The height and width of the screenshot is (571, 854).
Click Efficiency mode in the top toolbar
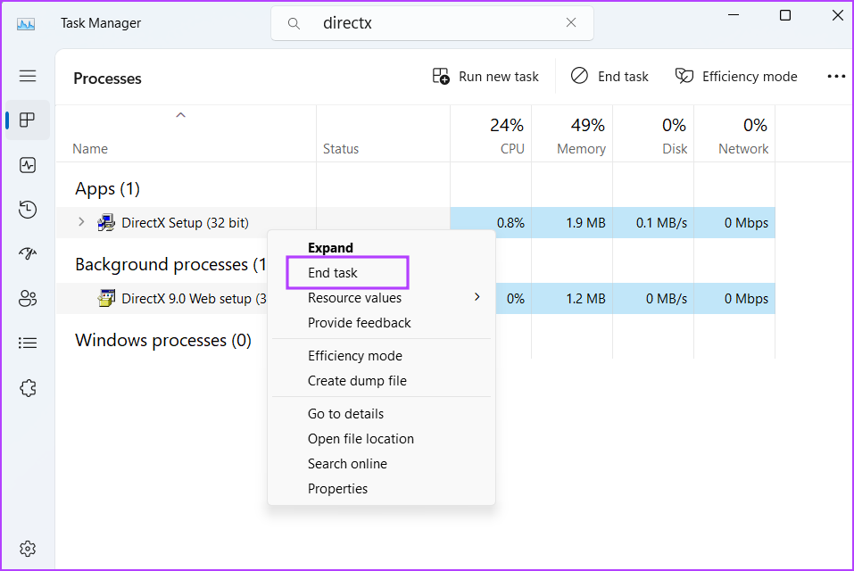click(x=736, y=76)
